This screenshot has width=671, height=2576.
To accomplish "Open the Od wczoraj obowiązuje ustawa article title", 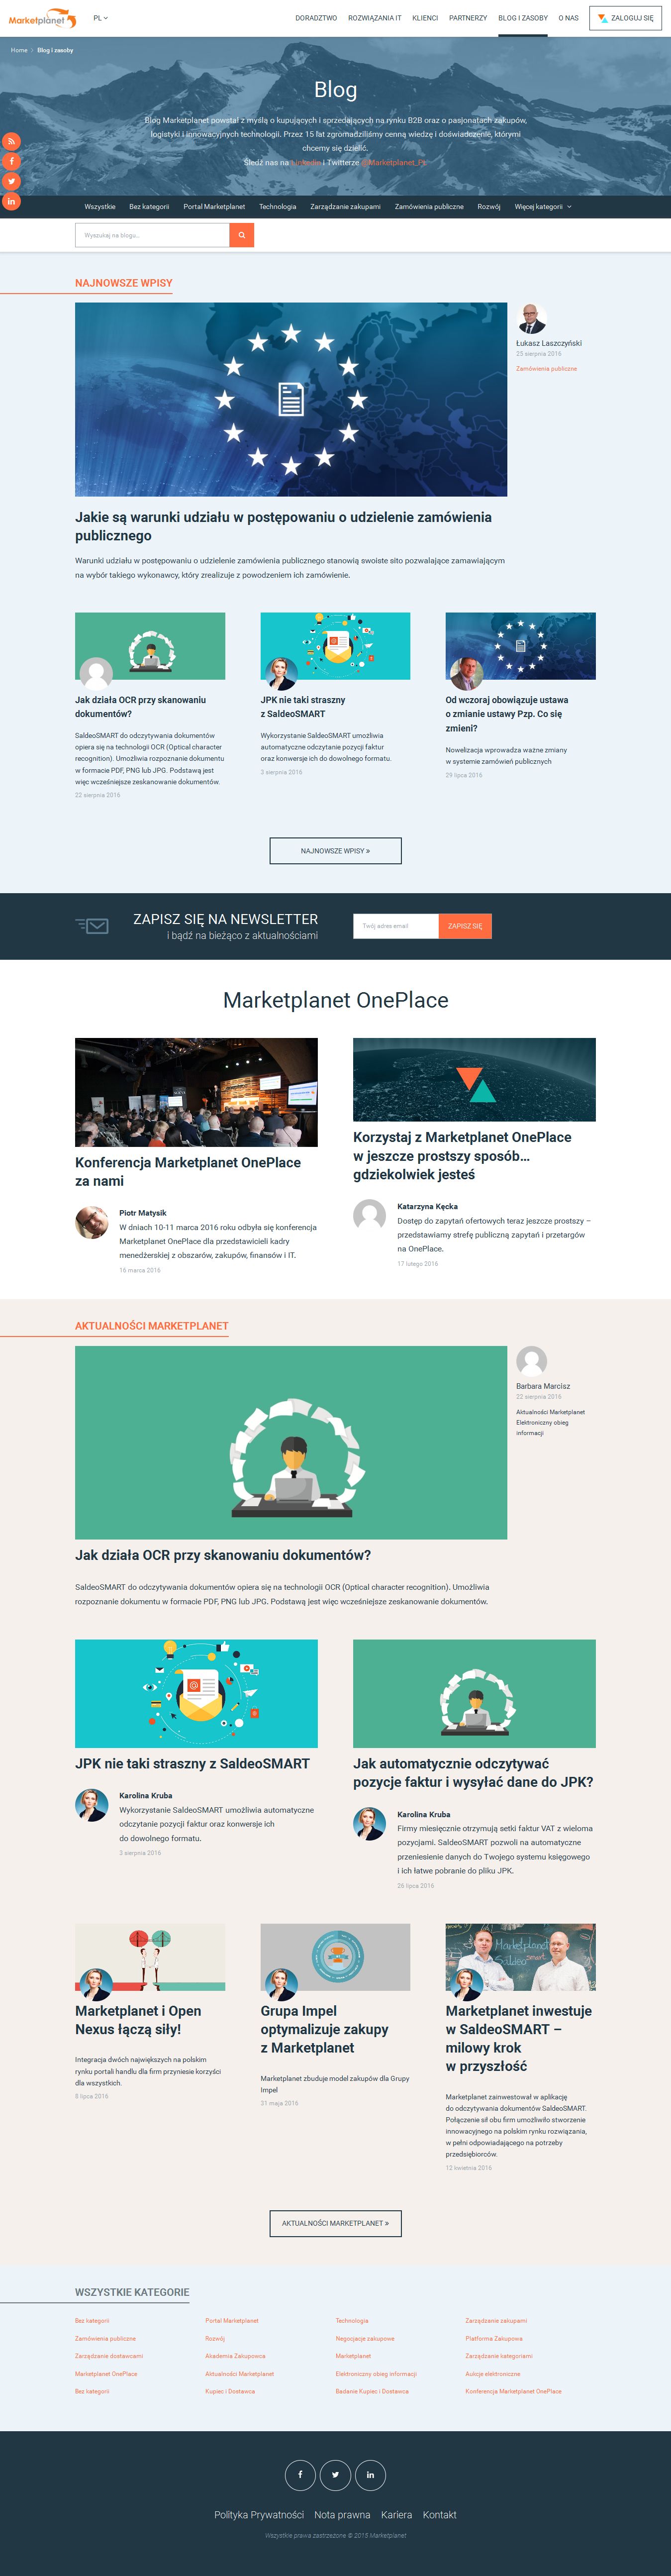I will point(507,714).
